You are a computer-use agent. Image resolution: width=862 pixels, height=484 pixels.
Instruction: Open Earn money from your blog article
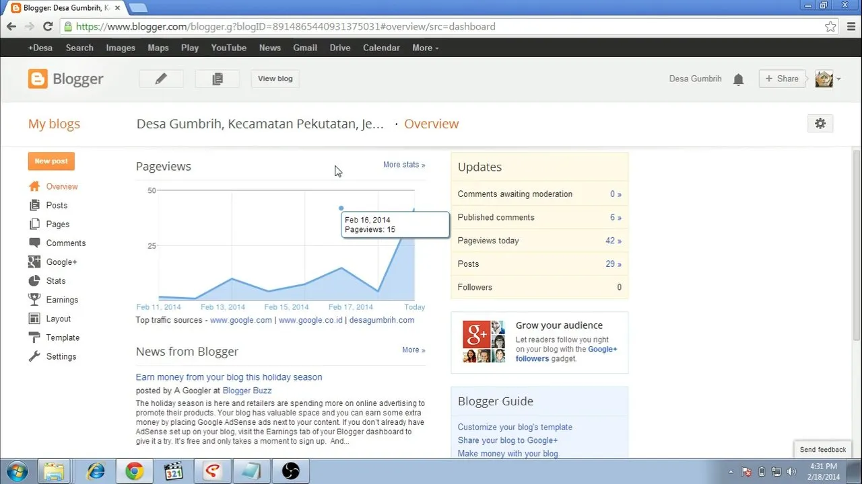pos(229,377)
